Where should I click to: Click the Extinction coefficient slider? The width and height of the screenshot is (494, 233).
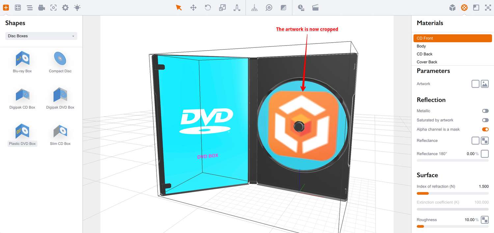point(453,209)
